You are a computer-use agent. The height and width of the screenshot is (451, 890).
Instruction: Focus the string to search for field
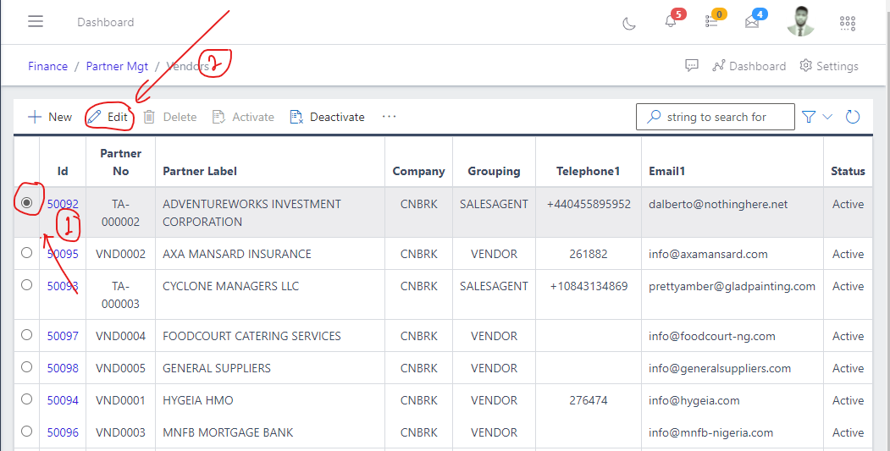[x=716, y=117]
